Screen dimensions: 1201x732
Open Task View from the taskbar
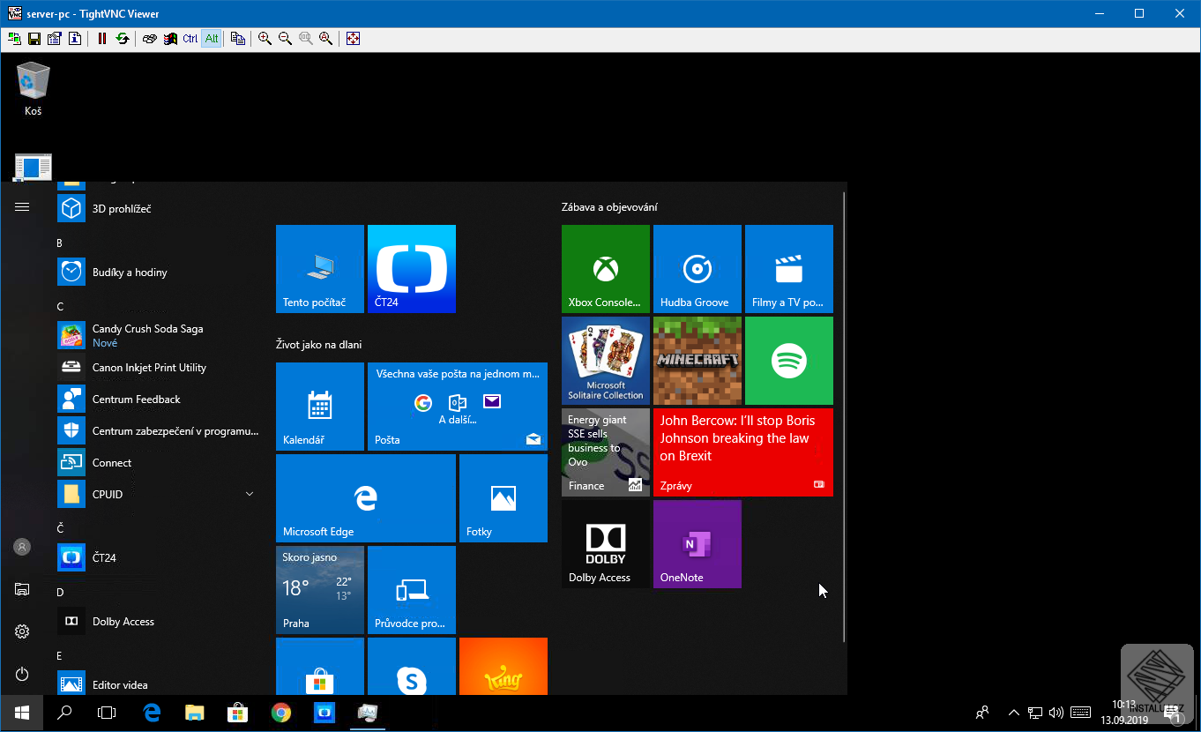point(107,713)
